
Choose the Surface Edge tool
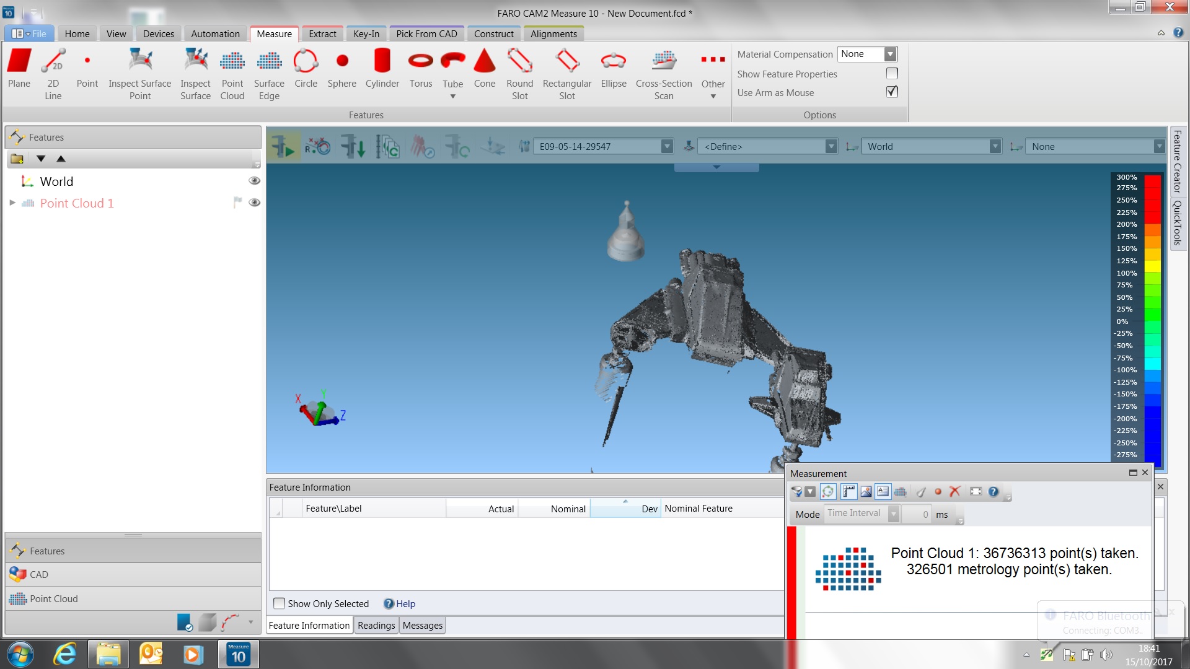[x=269, y=74]
